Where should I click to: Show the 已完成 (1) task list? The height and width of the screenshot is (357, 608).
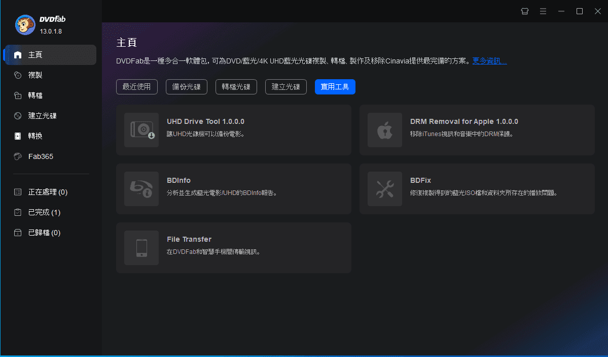[x=50, y=212]
